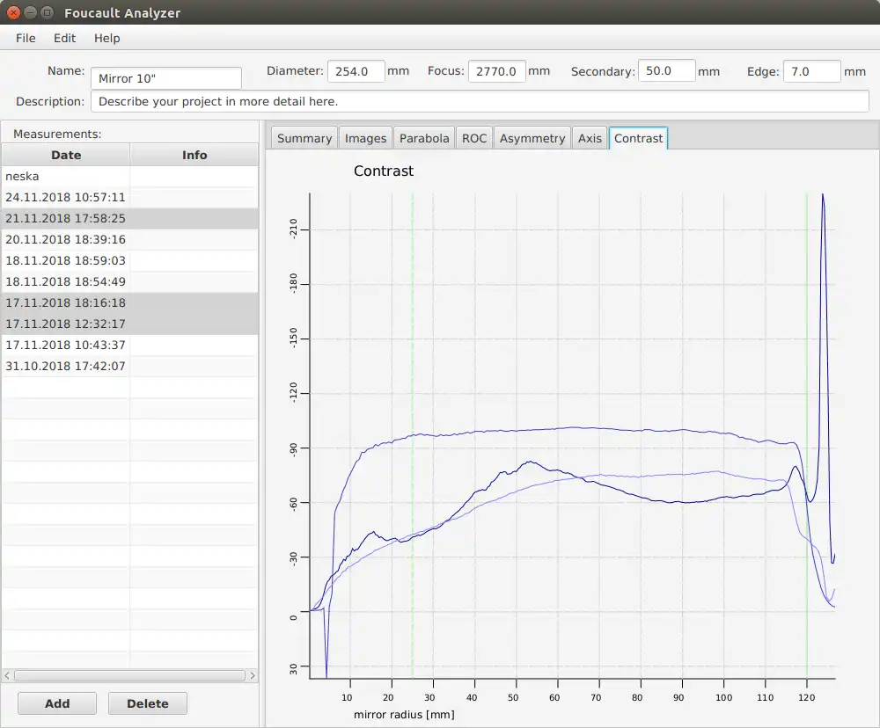Select the ROC tab
880x728 pixels.
(473, 138)
